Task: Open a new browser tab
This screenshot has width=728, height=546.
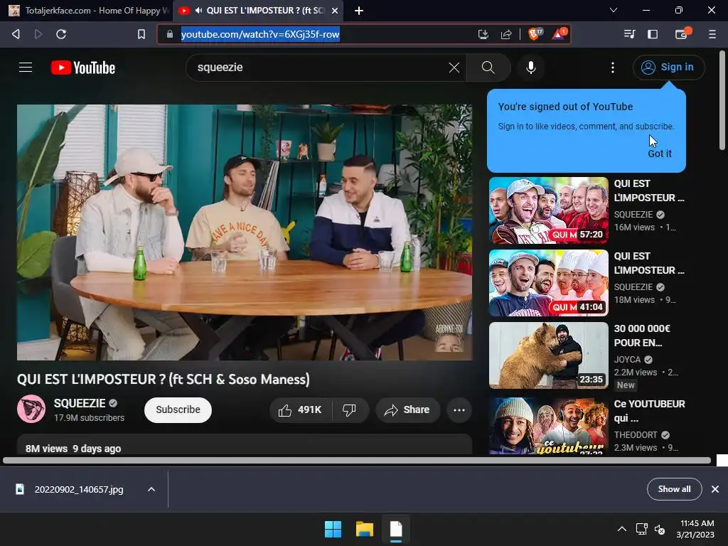Action: [359, 10]
